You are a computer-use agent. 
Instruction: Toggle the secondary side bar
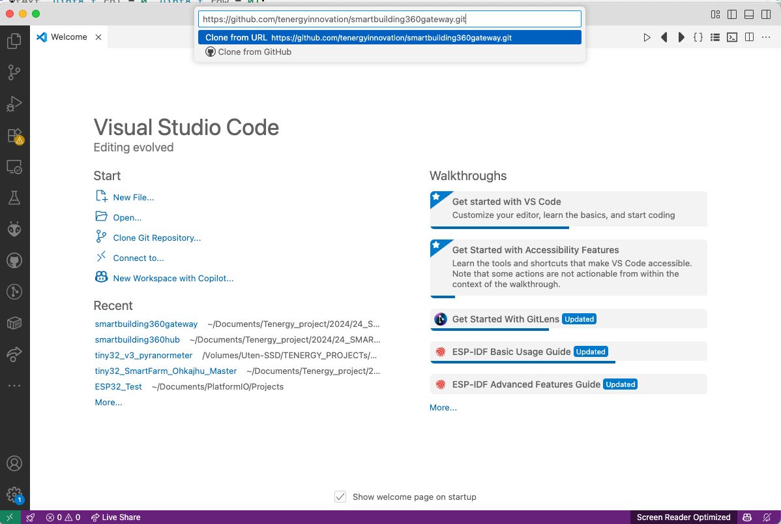[x=766, y=14]
